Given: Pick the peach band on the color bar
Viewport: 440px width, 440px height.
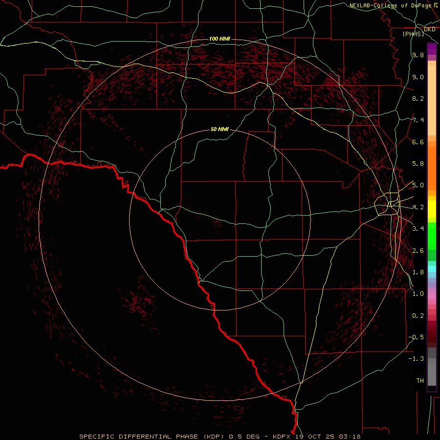Looking at the screenshot, I should coord(432,100).
